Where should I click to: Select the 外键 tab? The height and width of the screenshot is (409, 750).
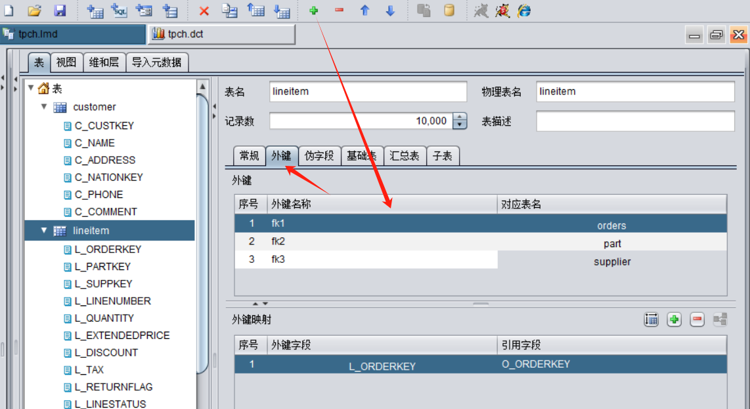point(281,156)
